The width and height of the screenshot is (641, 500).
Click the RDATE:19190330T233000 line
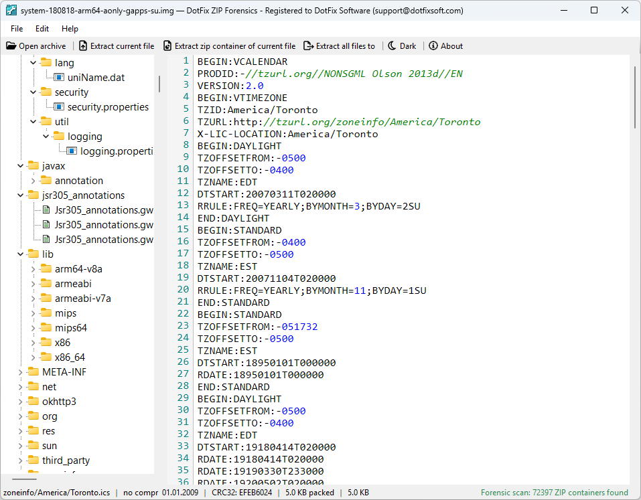261,471
